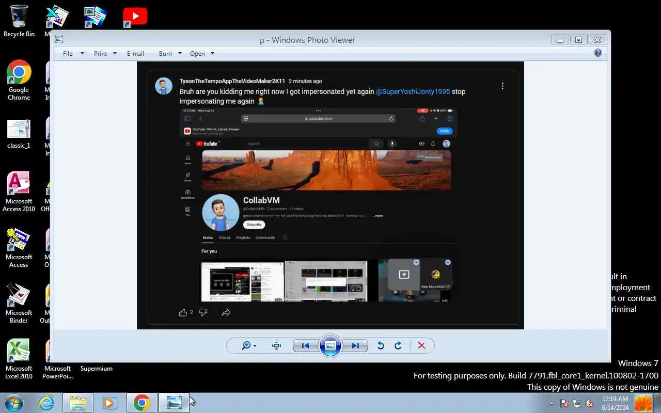The width and height of the screenshot is (661, 413).
Task: Select the Microsoft Binder desktop icon
Action: point(19,304)
